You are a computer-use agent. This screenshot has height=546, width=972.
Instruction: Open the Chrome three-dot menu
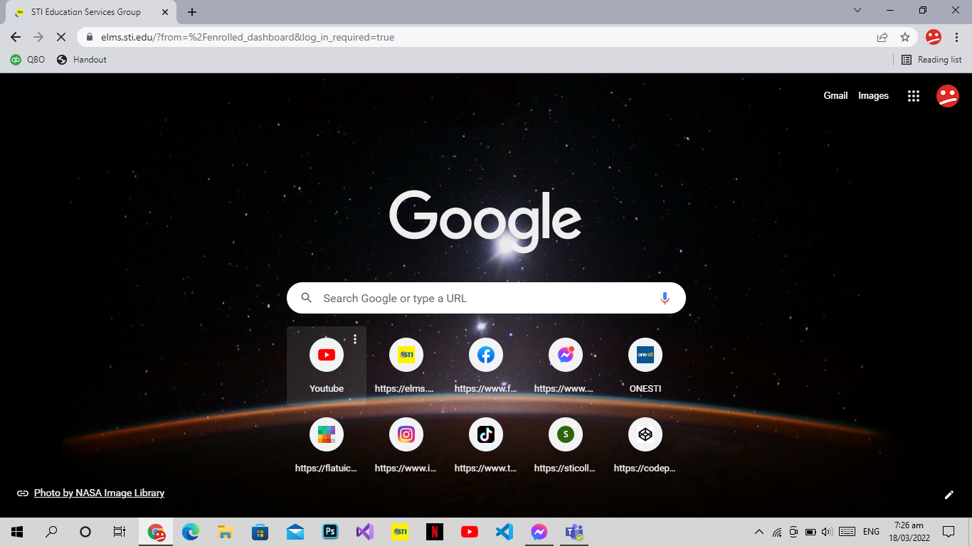coord(957,37)
